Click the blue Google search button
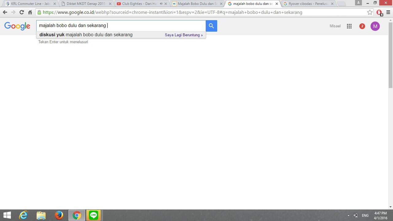 [211, 26]
